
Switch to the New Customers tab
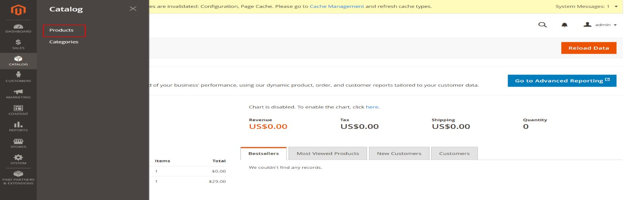(x=399, y=153)
